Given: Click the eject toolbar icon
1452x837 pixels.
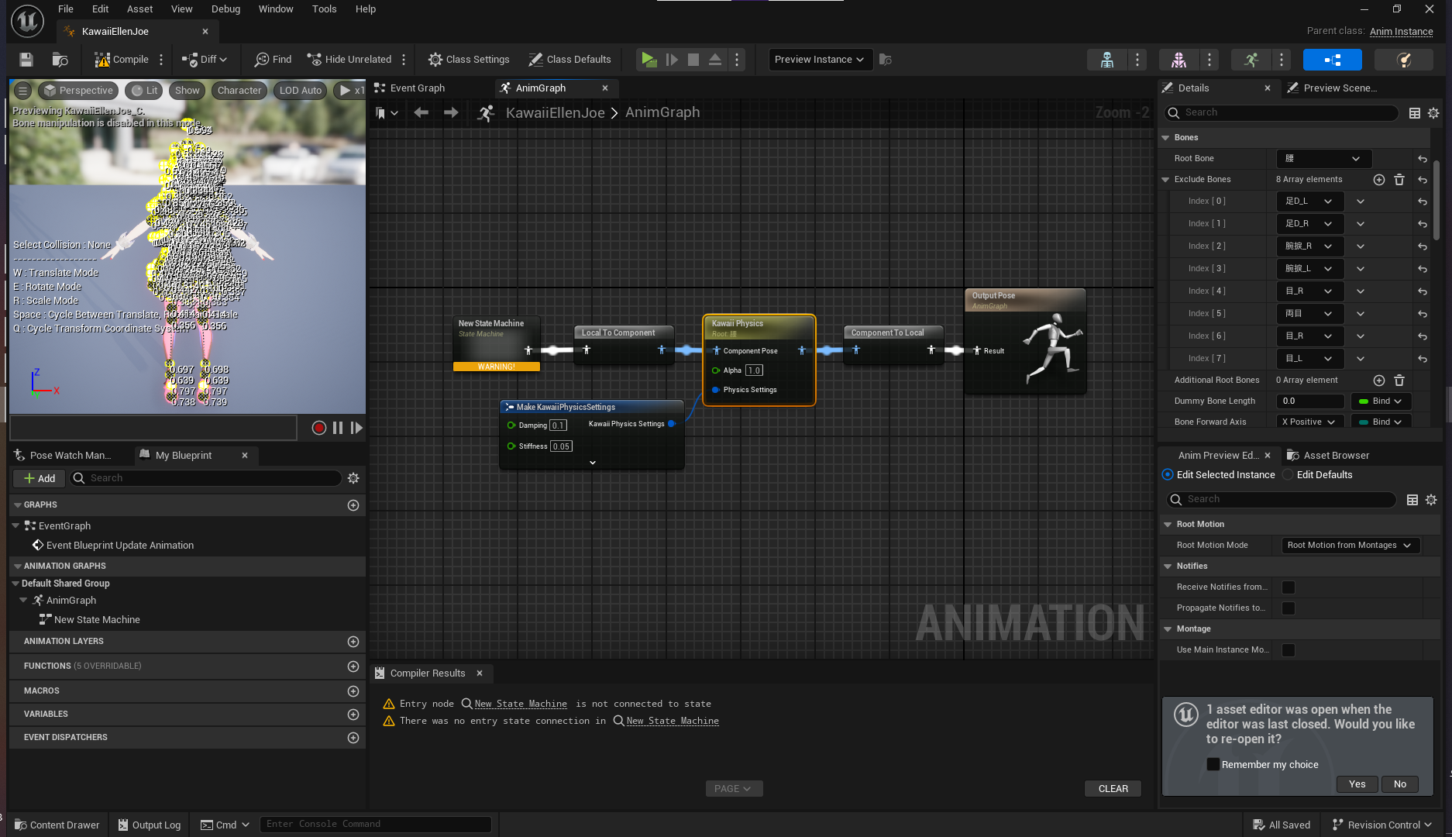Looking at the screenshot, I should [715, 60].
